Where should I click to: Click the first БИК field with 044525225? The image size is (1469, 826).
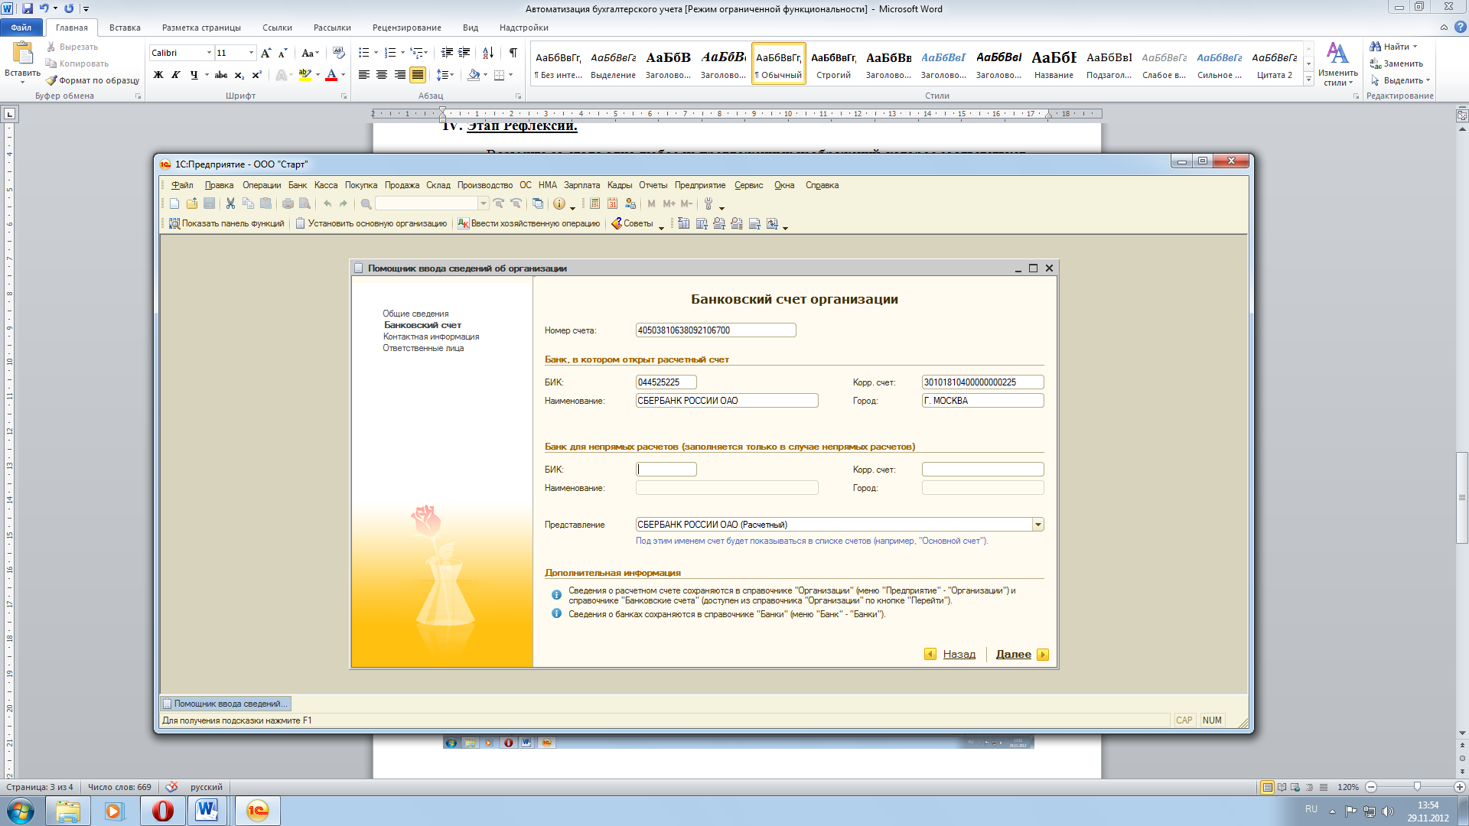click(x=666, y=382)
